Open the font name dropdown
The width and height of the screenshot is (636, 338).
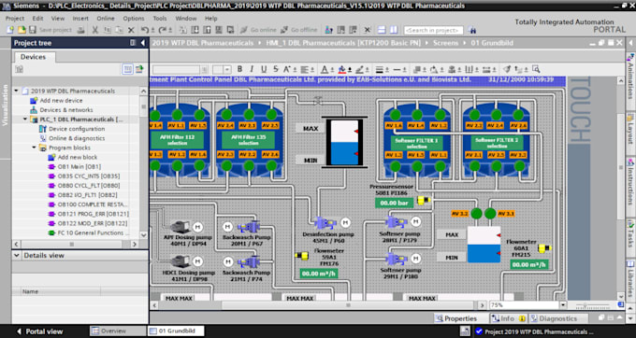point(205,70)
